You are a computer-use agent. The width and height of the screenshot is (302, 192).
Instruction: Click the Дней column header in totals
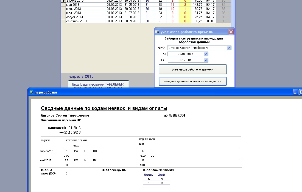161,175
